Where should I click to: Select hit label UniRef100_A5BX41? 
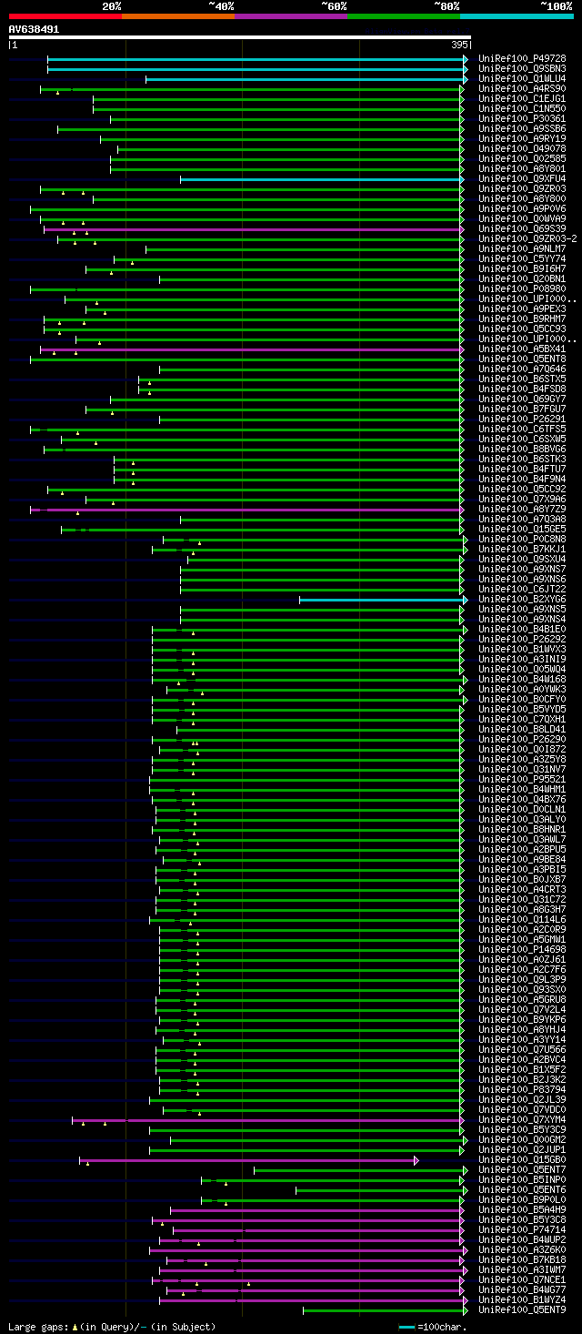click(522, 349)
